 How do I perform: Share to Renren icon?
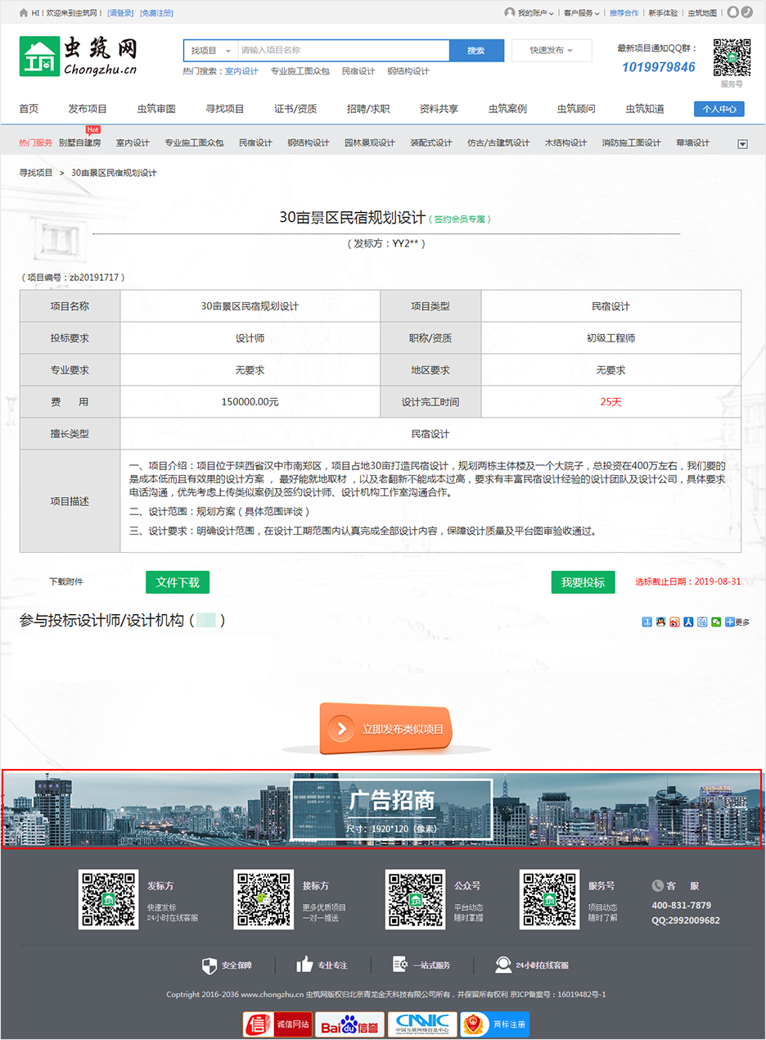(688, 622)
